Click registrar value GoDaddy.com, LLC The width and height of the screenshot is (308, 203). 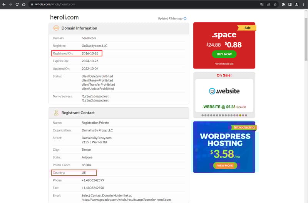tap(94, 46)
